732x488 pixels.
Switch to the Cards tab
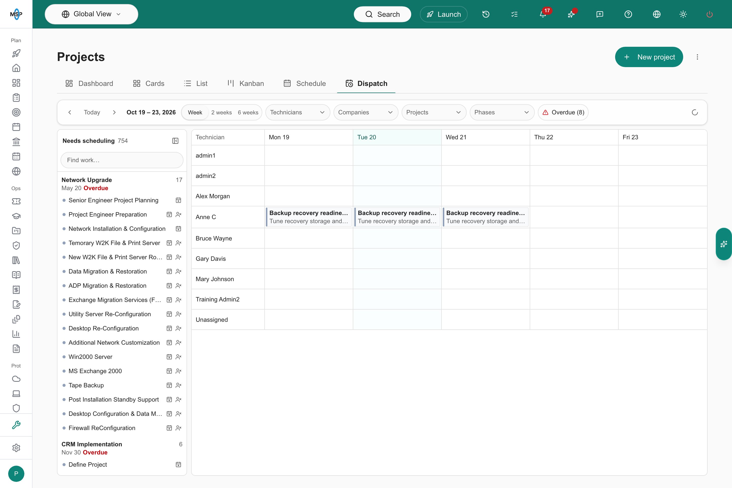[x=149, y=83]
